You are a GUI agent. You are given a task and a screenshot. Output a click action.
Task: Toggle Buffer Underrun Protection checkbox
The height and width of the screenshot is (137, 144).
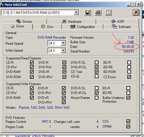tap(128, 98)
